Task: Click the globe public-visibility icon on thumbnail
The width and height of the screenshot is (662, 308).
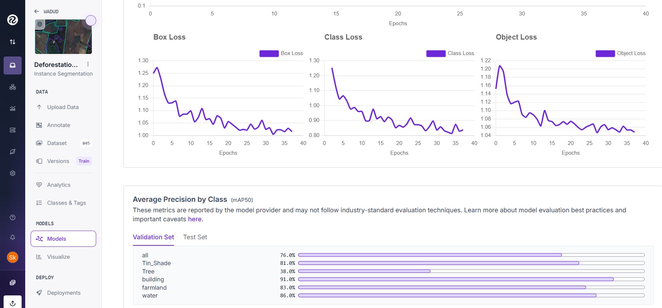Action: coord(40,24)
